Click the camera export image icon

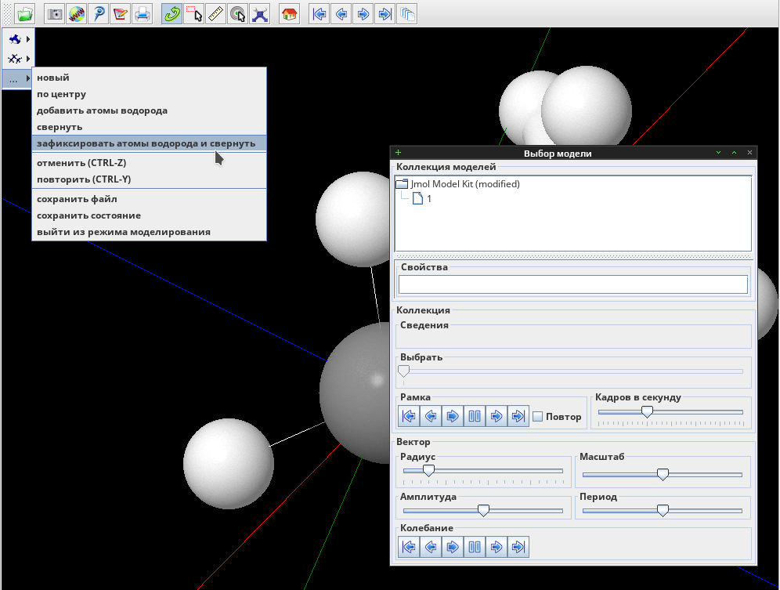[x=55, y=14]
